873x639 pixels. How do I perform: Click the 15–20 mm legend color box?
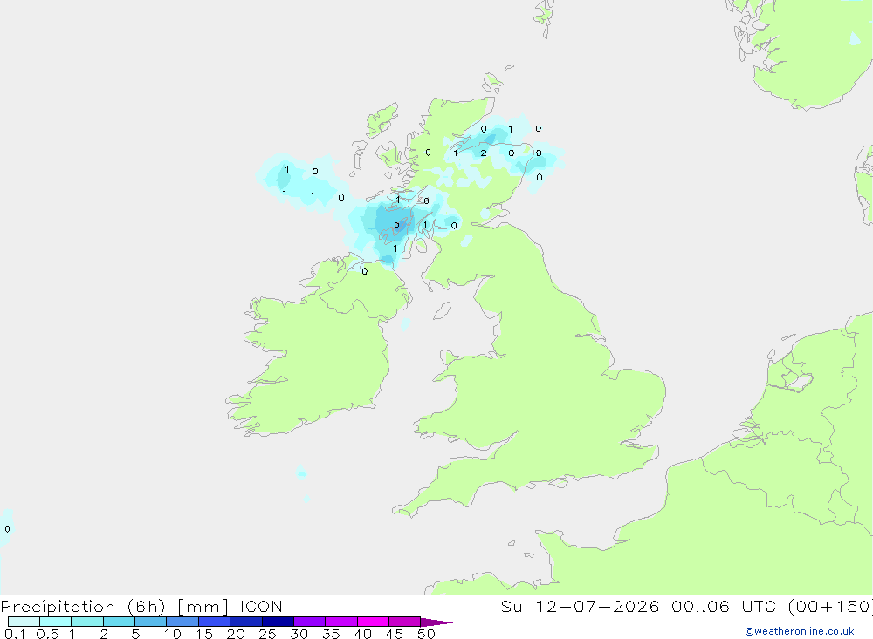214,622
